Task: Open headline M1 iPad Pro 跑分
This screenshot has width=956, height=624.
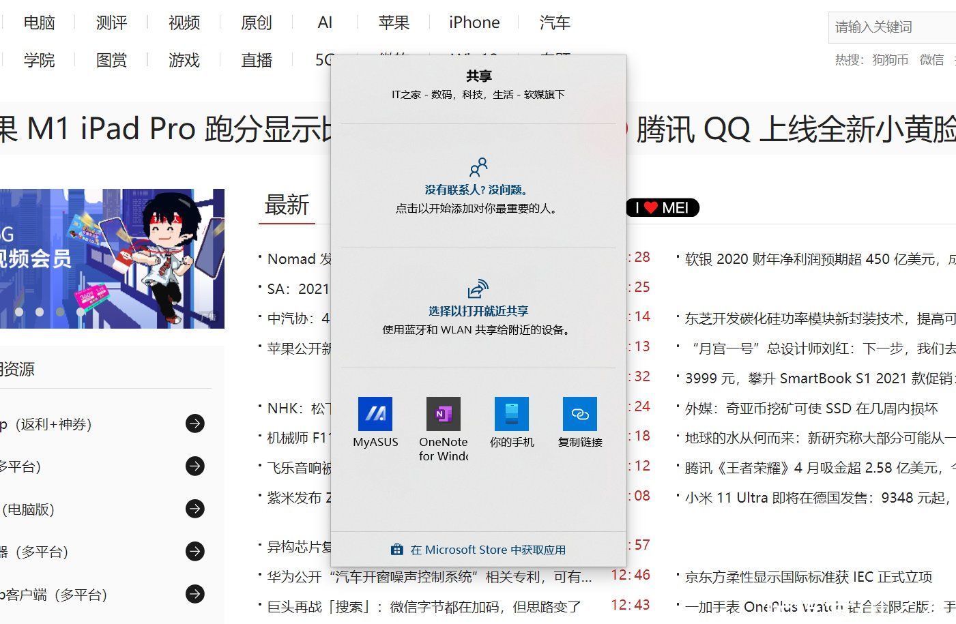Action: pyautogui.click(x=166, y=129)
